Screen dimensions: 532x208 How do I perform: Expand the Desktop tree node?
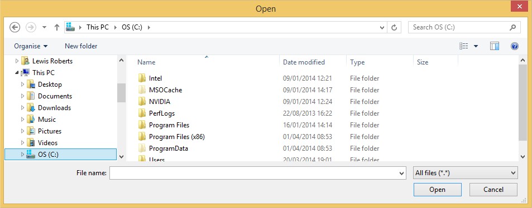(23, 85)
